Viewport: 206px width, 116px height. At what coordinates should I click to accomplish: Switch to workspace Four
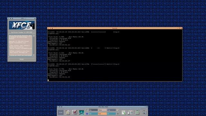click(x=102, y=114)
